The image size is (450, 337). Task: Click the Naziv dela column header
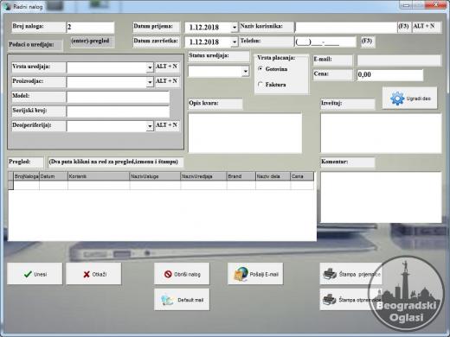273,176
